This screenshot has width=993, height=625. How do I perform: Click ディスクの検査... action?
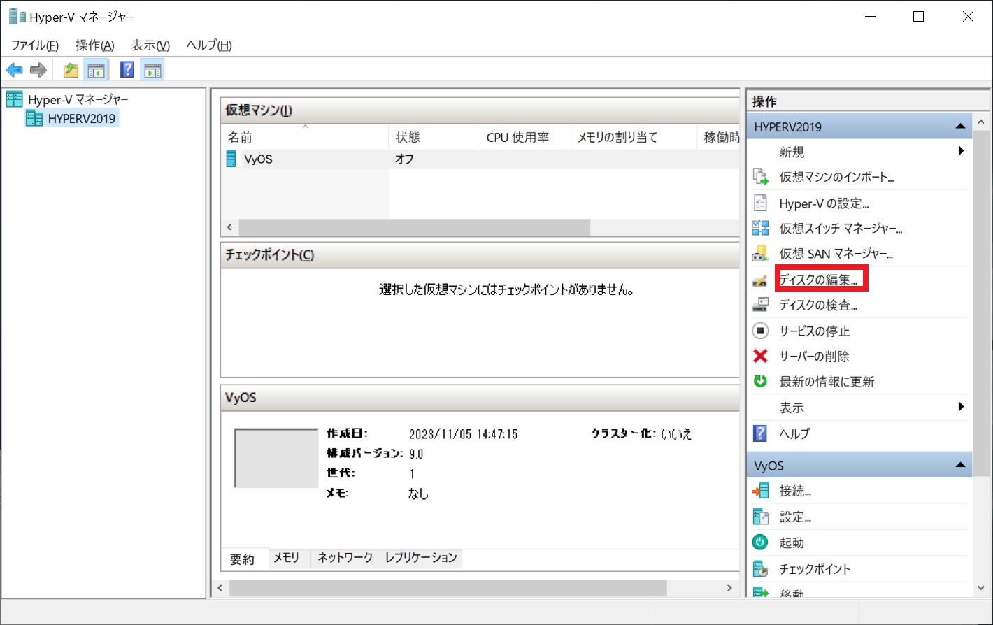818,305
